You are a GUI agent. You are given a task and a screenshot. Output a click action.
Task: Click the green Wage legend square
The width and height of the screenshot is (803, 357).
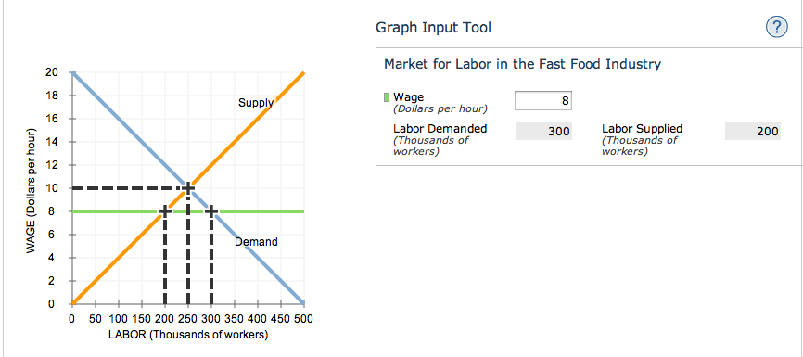(387, 97)
